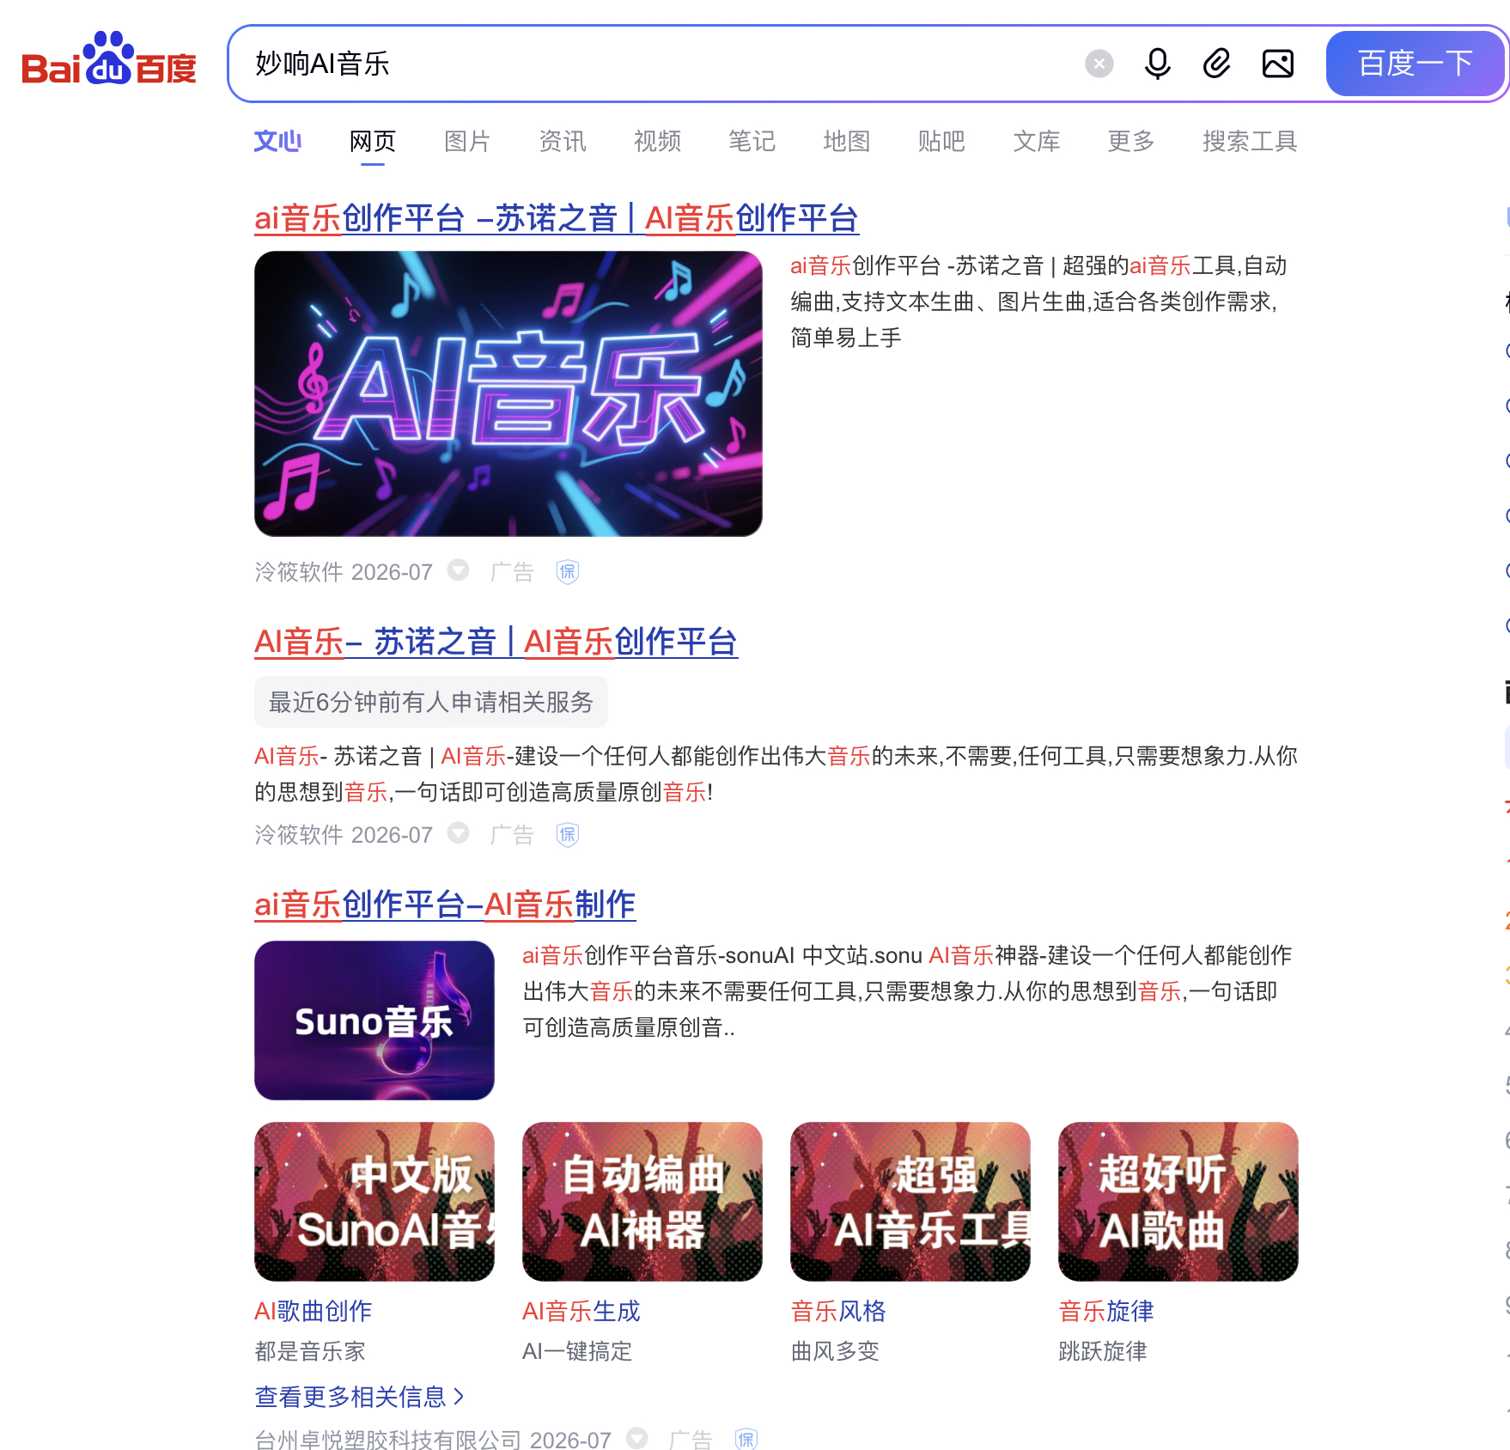
Task: Expand the 更多 menu
Action: [1131, 141]
